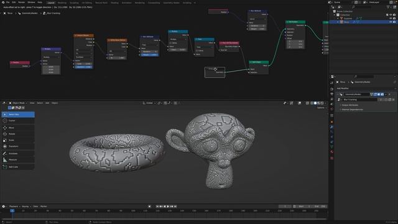Adjust the blue Randomness slider in Voronoi node
The height and width of the screenshot is (224, 398).
point(83,67)
